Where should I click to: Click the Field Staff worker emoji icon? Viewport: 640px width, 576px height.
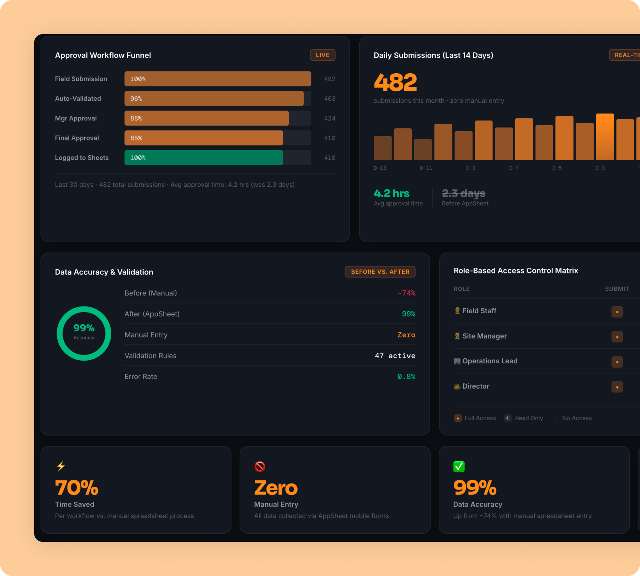click(458, 310)
